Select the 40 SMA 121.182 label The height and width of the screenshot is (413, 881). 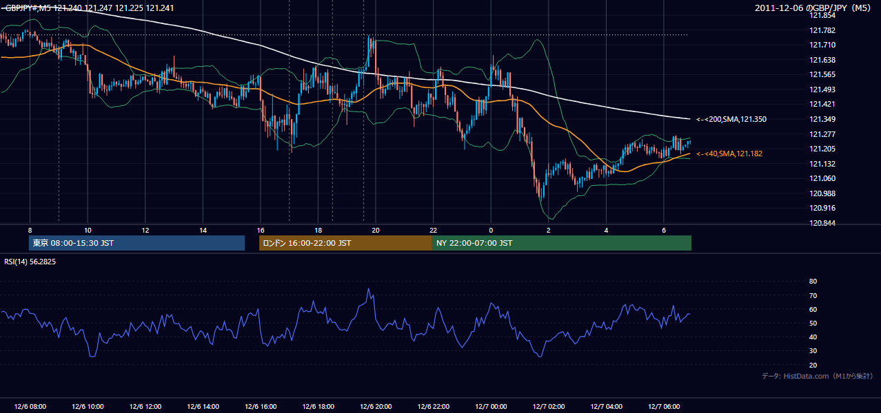click(729, 153)
